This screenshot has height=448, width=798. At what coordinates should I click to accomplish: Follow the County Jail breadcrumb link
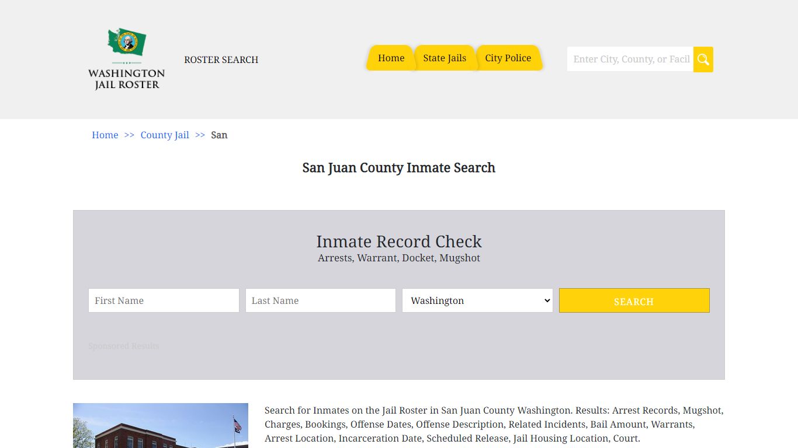tap(165, 135)
